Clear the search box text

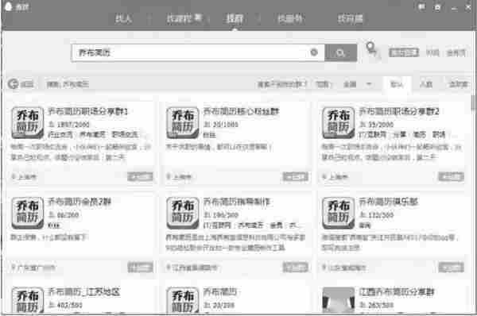point(314,52)
